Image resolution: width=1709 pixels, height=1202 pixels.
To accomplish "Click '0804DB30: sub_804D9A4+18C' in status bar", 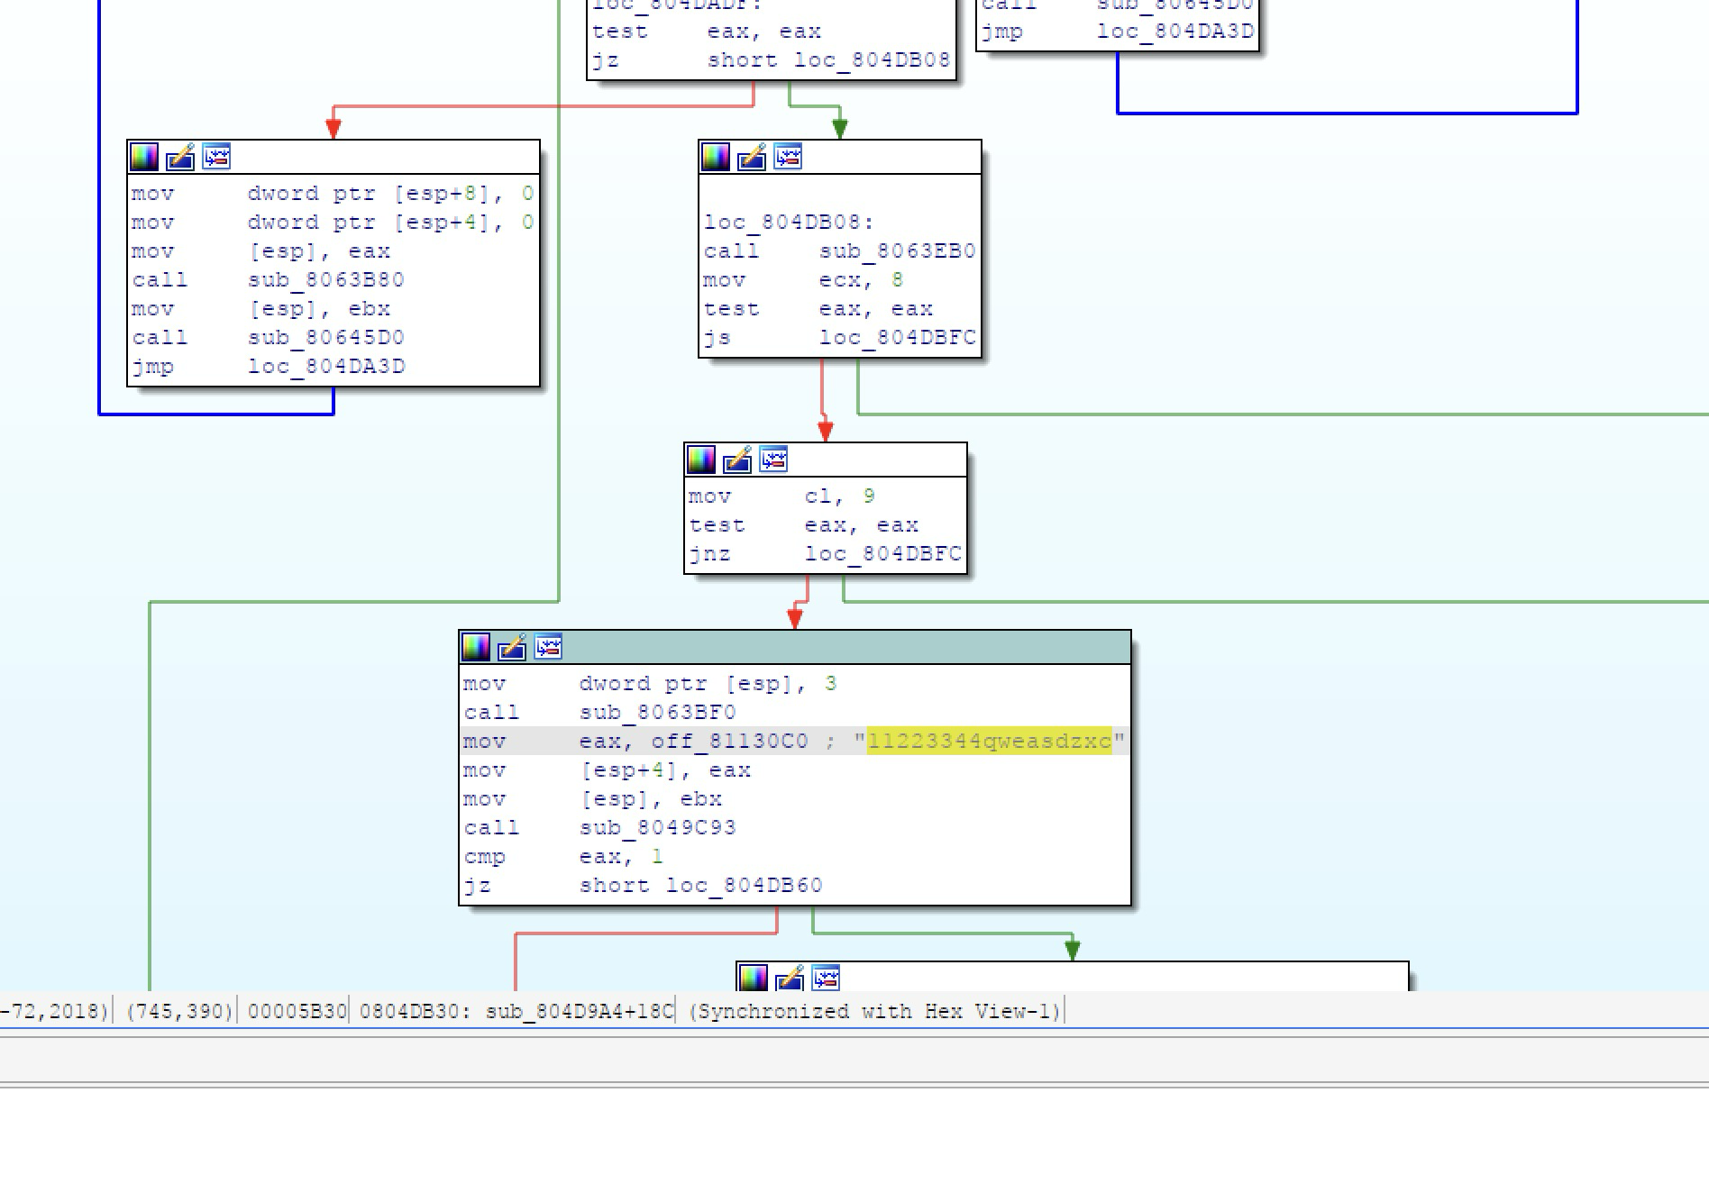I will click(x=516, y=1011).
